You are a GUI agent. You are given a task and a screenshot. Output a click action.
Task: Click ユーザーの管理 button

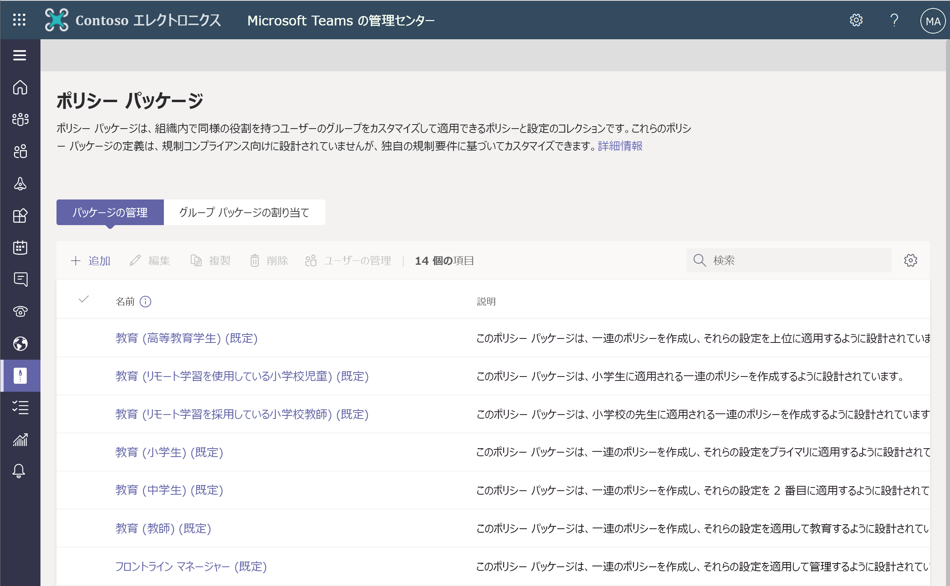tap(348, 261)
